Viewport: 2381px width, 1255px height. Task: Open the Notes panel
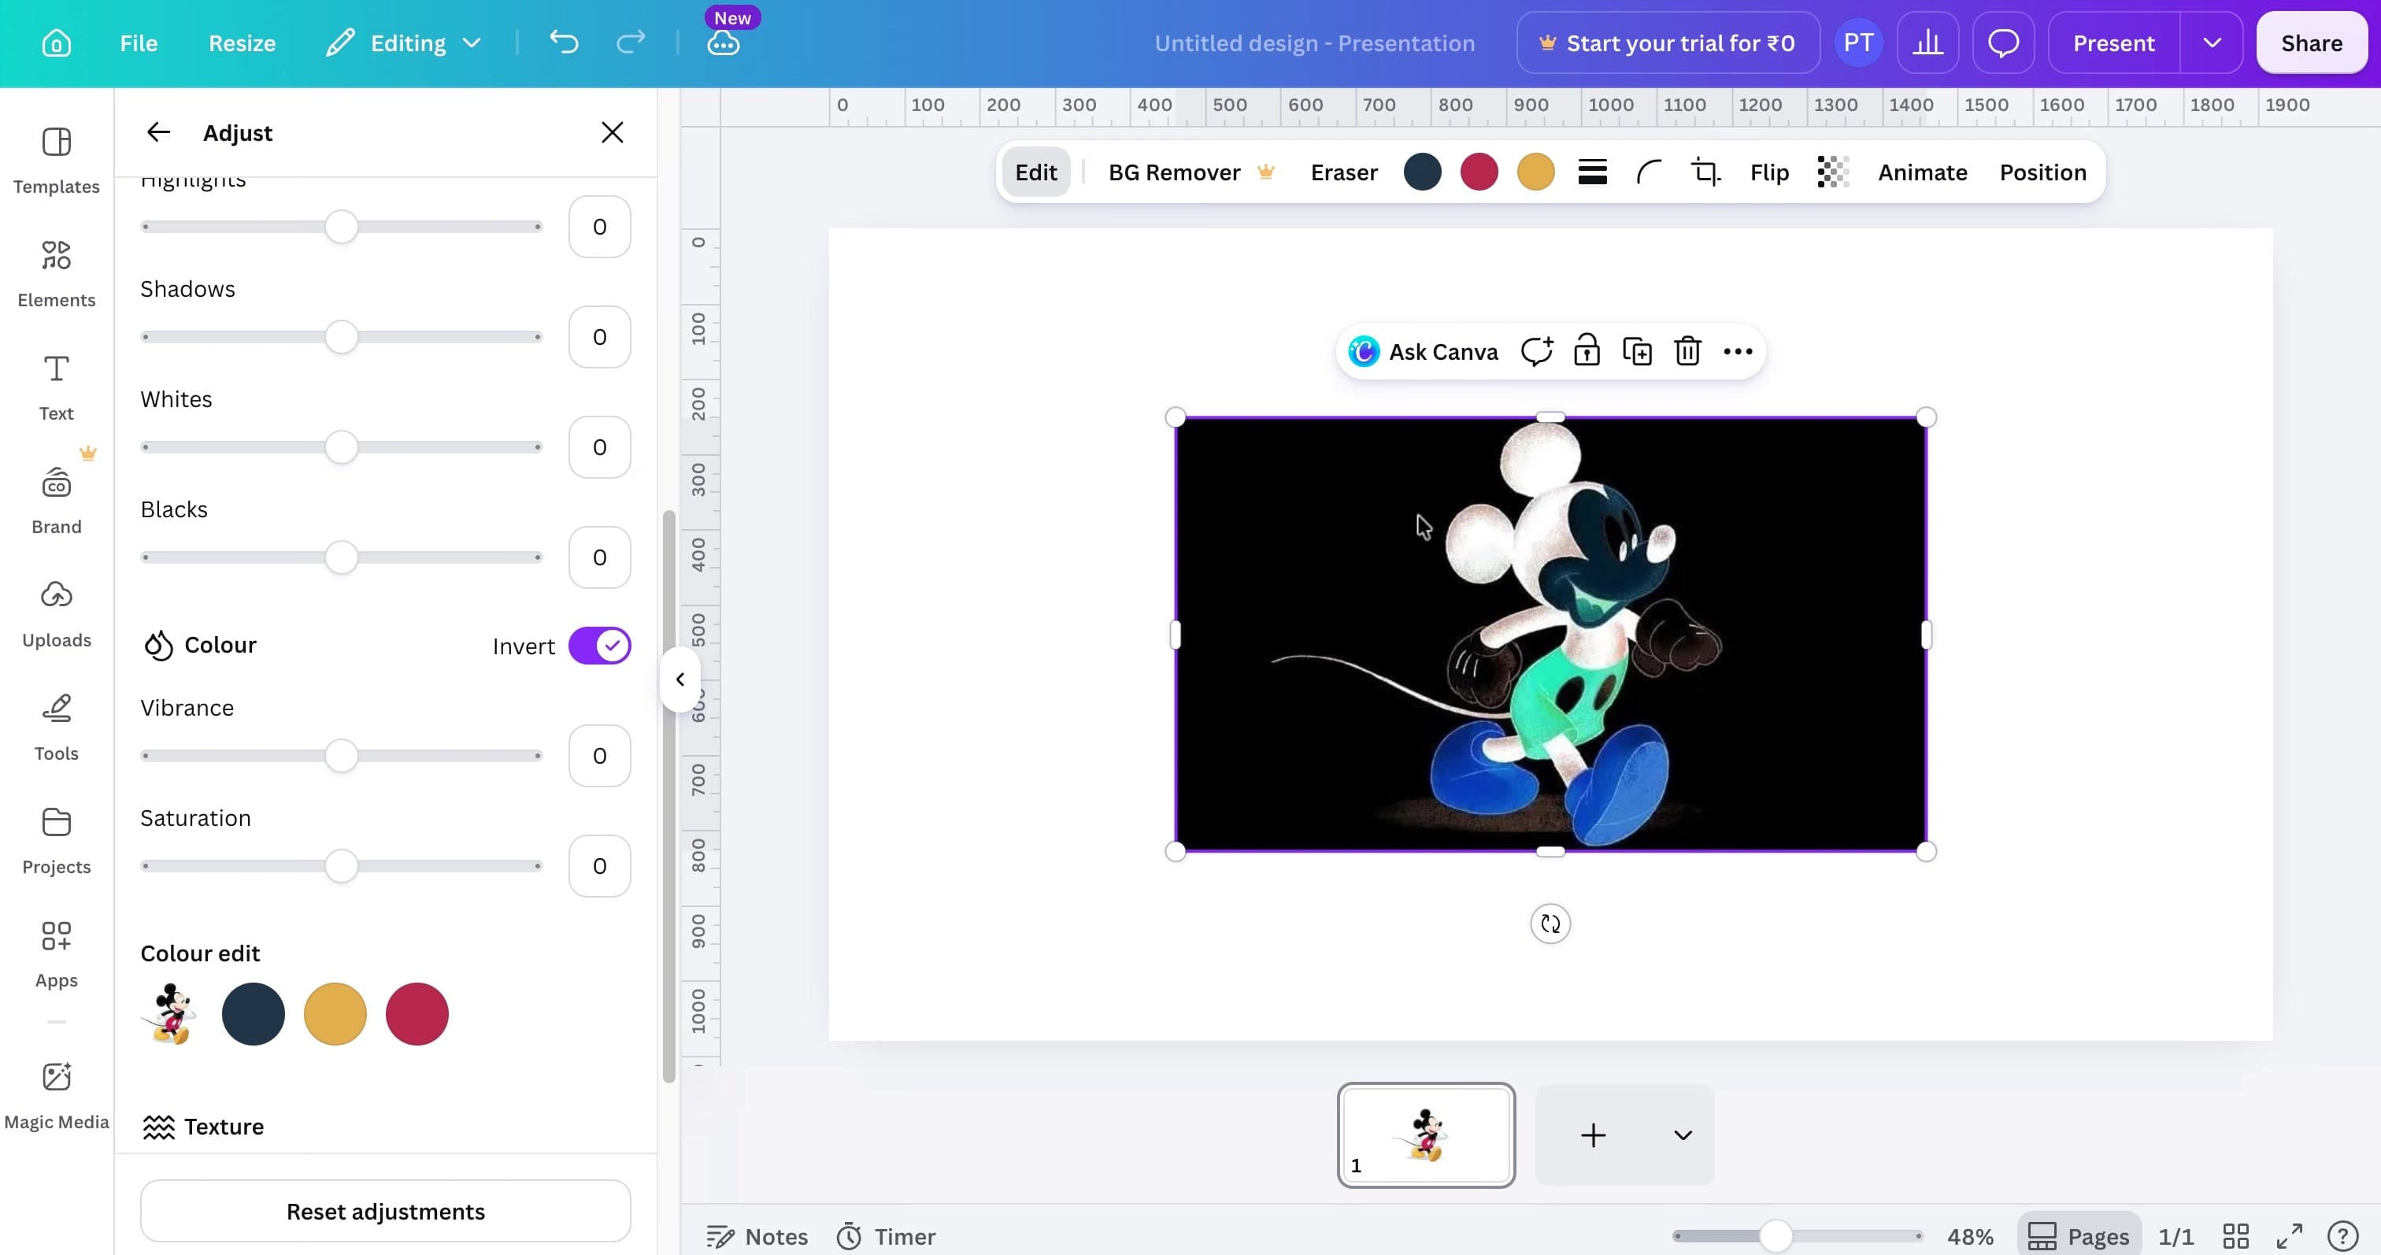click(757, 1235)
